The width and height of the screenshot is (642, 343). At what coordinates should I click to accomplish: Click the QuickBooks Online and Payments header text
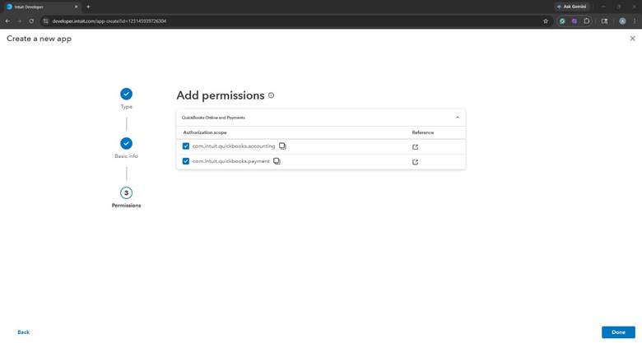pyautogui.click(x=213, y=118)
